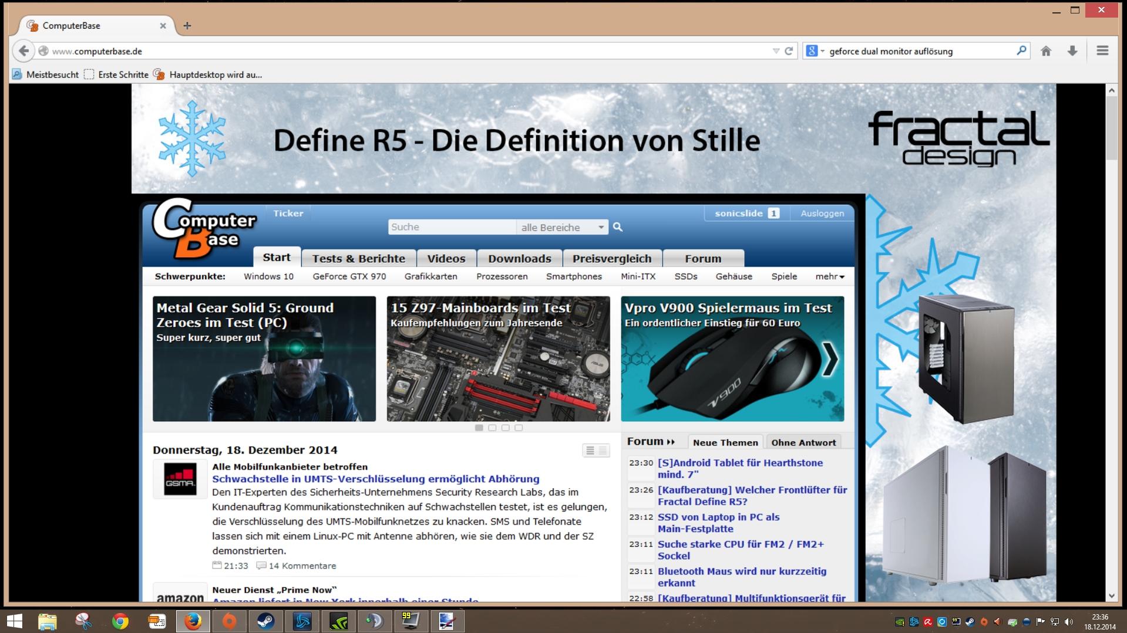The image size is (1127, 633).
Task: Open the Forum tab in navigation
Action: (x=703, y=259)
